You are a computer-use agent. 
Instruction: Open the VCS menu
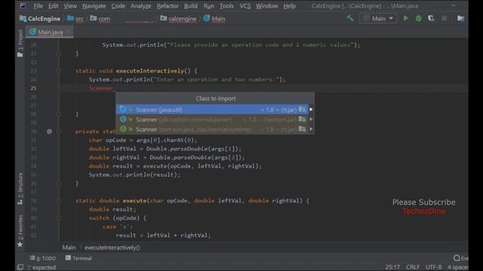[245, 6]
